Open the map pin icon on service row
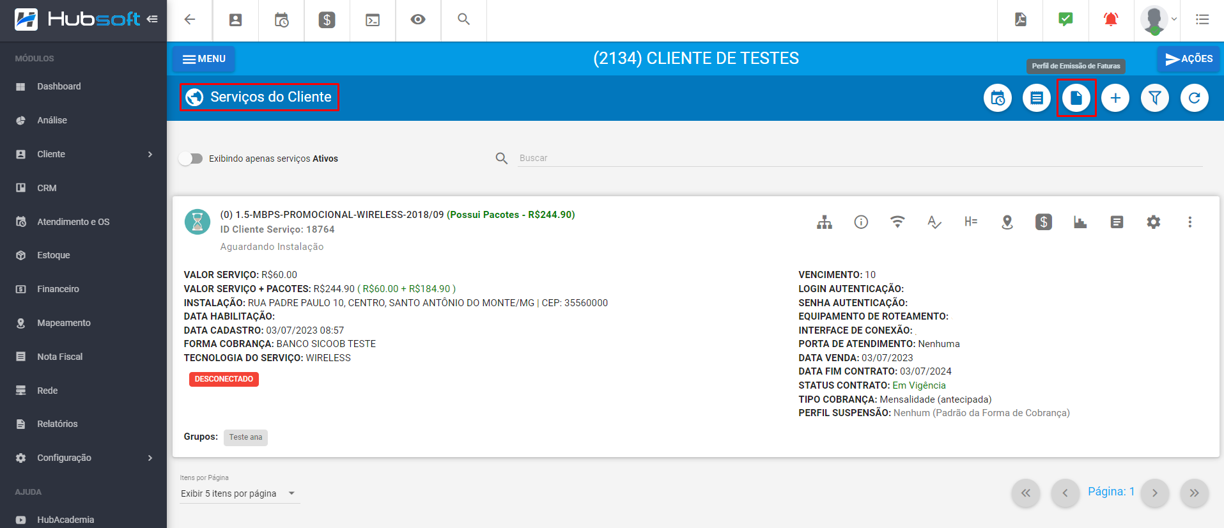This screenshot has height=528, width=1224. point(1007,222)
